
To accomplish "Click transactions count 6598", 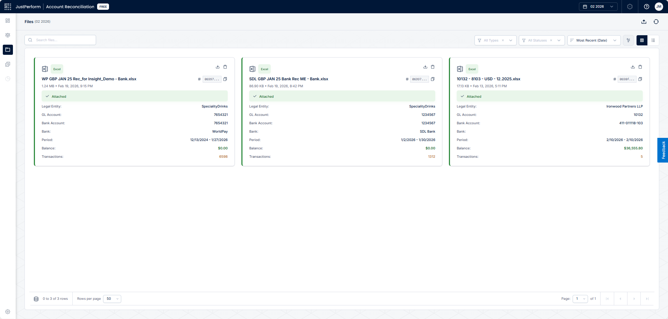I will pos(223,157).
